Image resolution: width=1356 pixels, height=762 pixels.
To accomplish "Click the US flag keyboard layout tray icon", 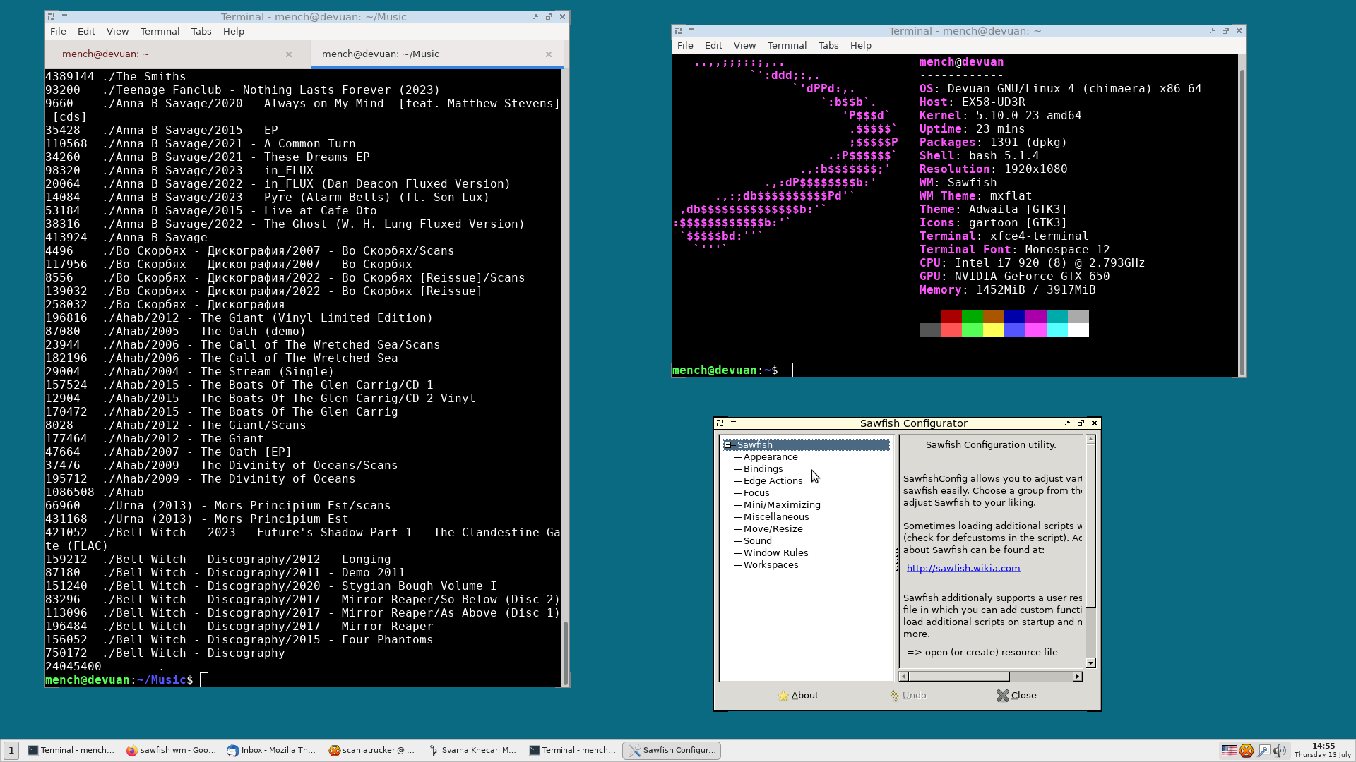I will pyautogui.click(x=1230, y=750).
